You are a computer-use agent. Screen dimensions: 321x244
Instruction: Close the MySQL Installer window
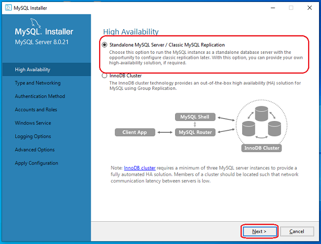click(310, 8)
